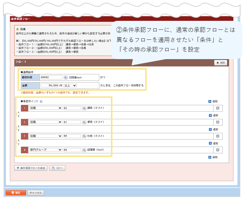Click the 課長（テスト）label
Image resolution: width=245 pixels, height=199 pixels.
pyautogui.click(x=96, y=108)
